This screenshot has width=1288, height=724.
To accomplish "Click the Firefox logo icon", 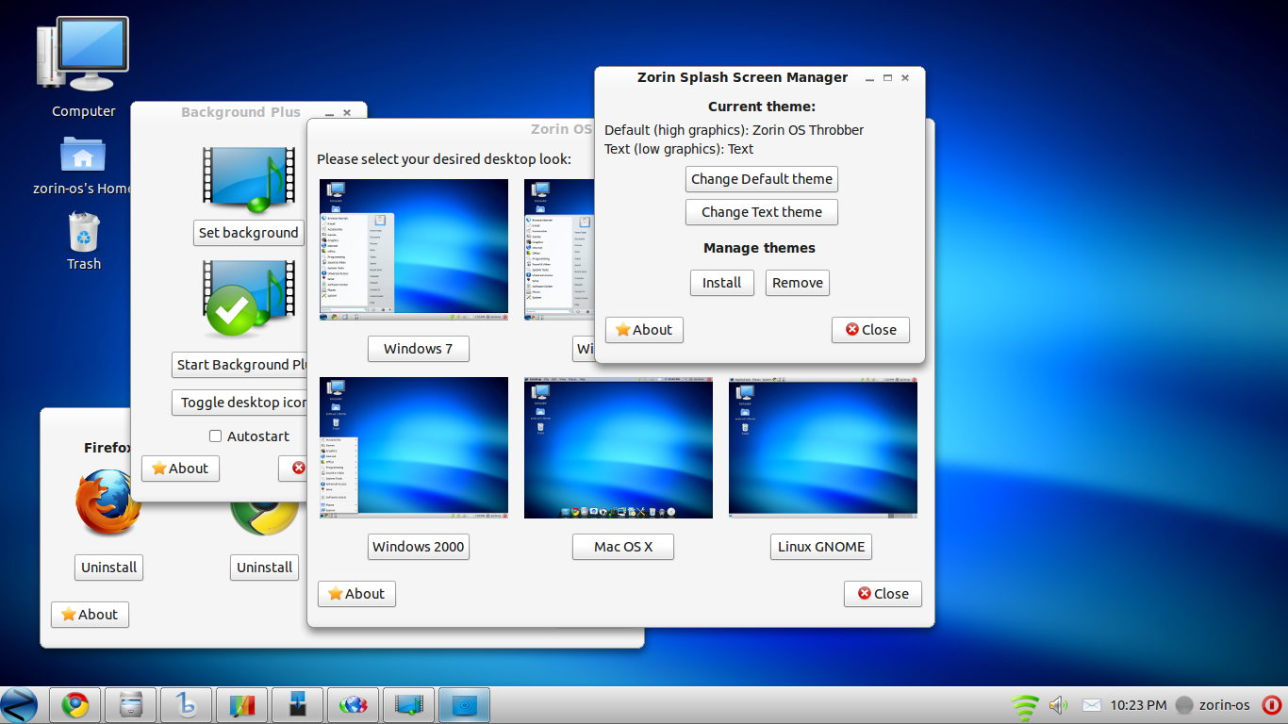I will (x=106, y=503).
